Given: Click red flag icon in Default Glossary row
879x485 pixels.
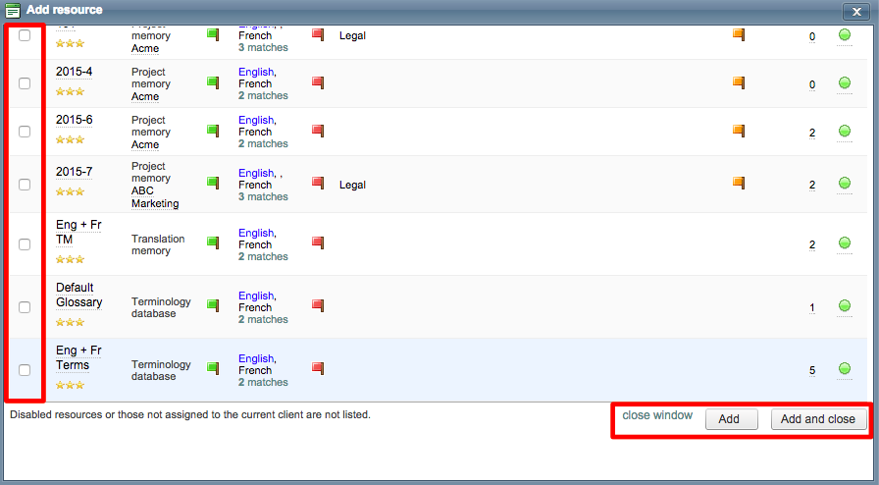Looking at the screenshot, I should point(317,305).
